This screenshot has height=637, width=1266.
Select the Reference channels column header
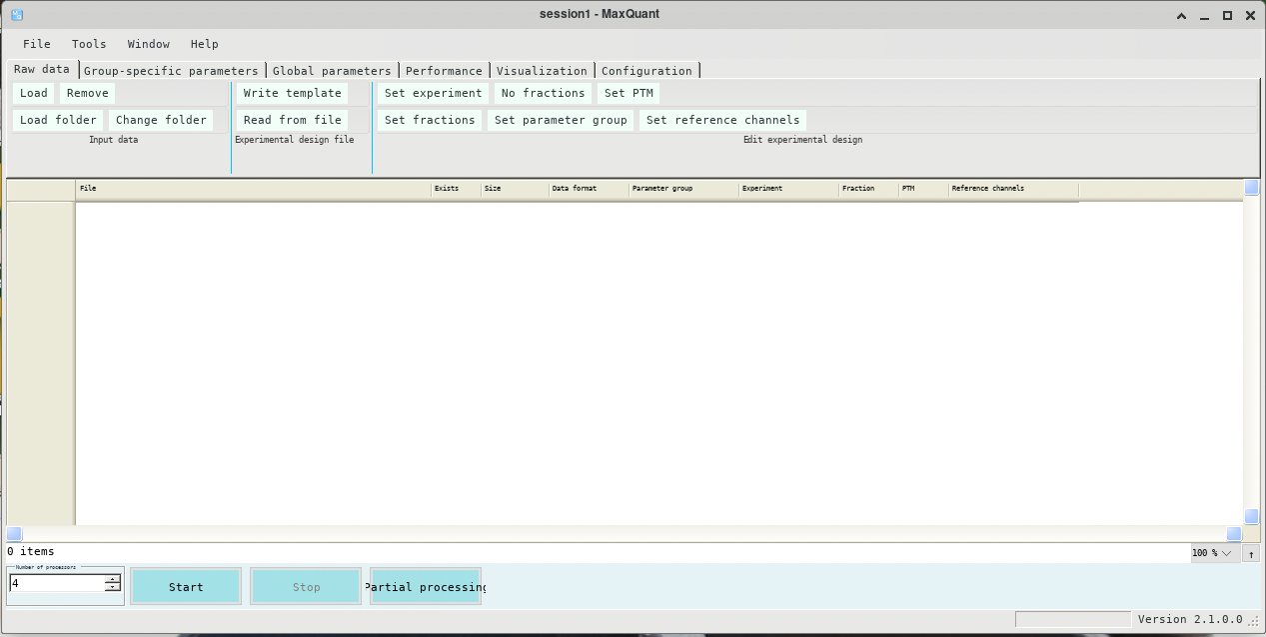(1013, 189)
